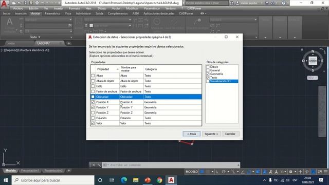Viewport: 329px width, 185px height.
Task: Open the status bar customization menu icon
Action: [325, 172]
